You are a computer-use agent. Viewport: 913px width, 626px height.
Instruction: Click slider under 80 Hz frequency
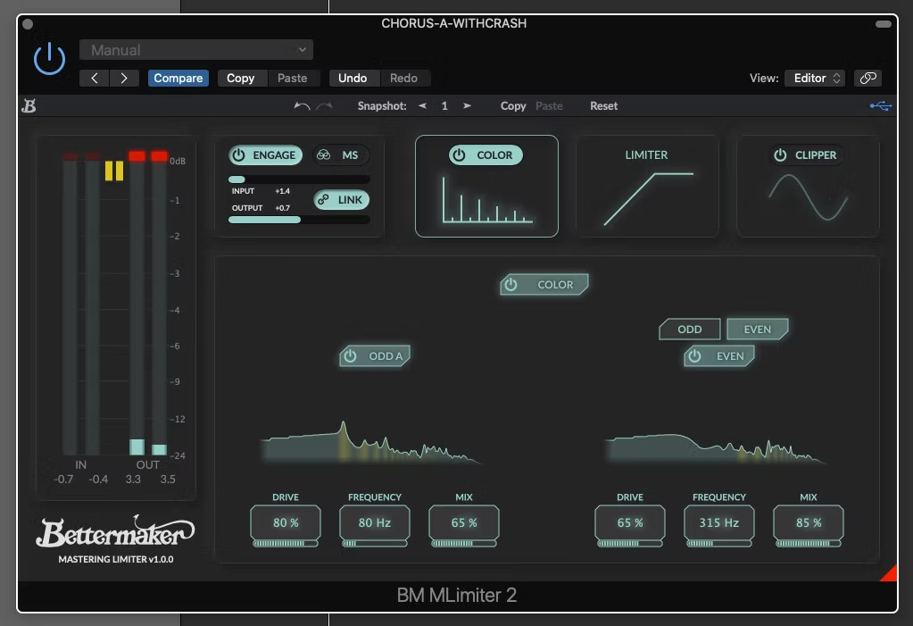375,543
